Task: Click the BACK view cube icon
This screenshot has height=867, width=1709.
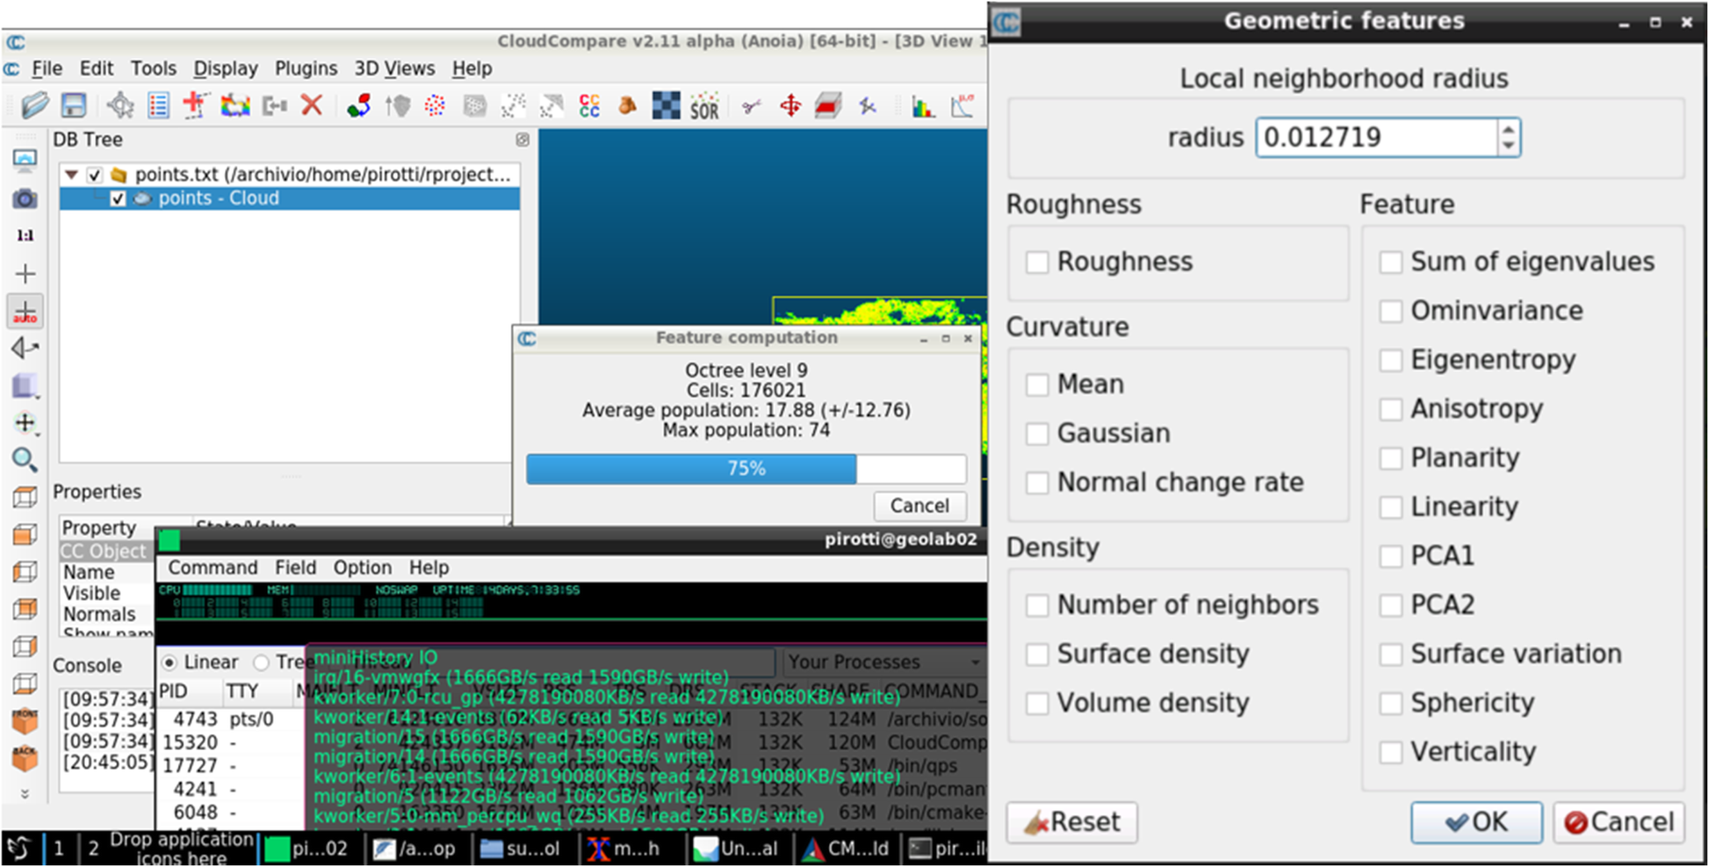Action: tap(25, 757)
